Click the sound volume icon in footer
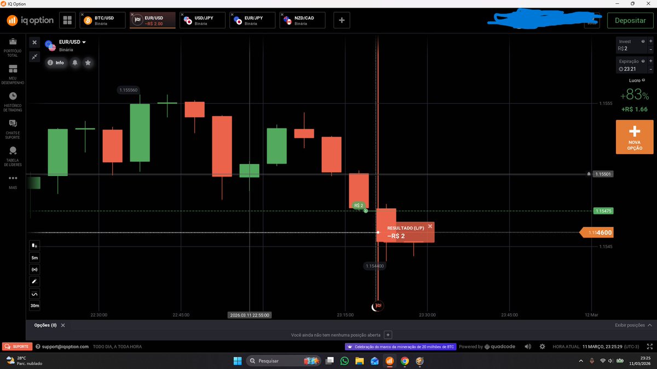This screenshot has height=369, width=657. tap(528, 347)
